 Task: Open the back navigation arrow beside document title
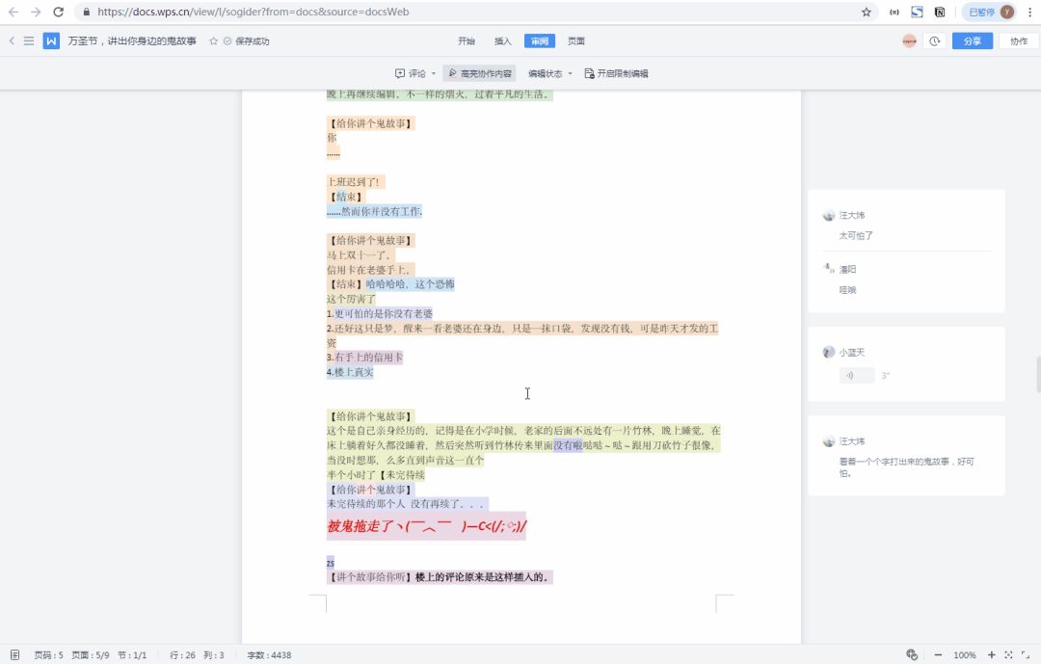click(x=11, y=40)
